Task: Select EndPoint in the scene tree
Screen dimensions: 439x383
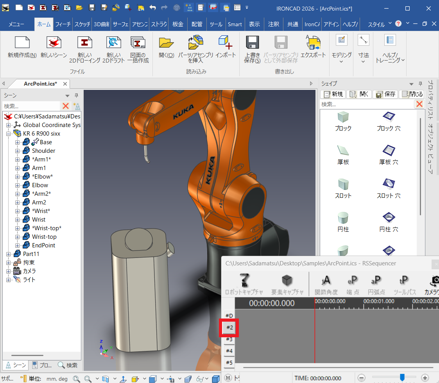Action: 43,245
